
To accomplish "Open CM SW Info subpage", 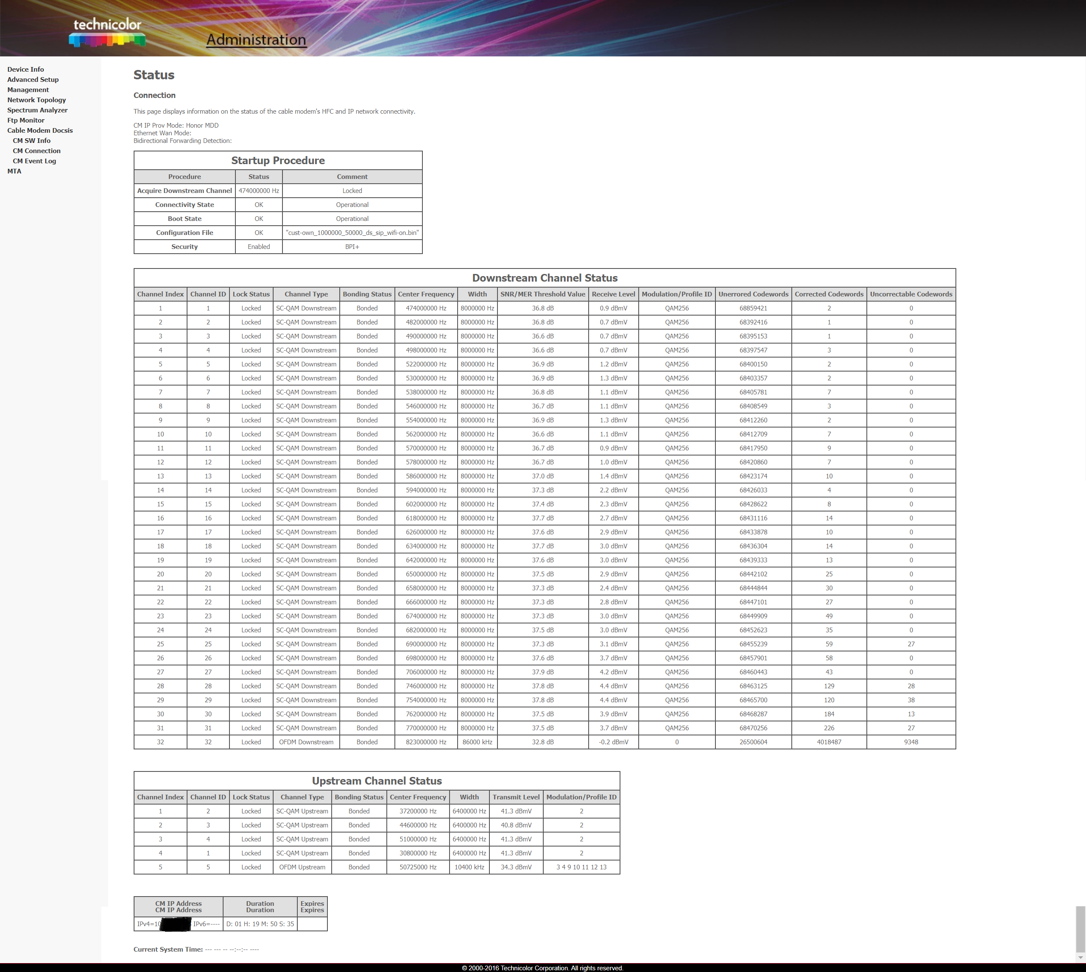I will pos(31,140).
